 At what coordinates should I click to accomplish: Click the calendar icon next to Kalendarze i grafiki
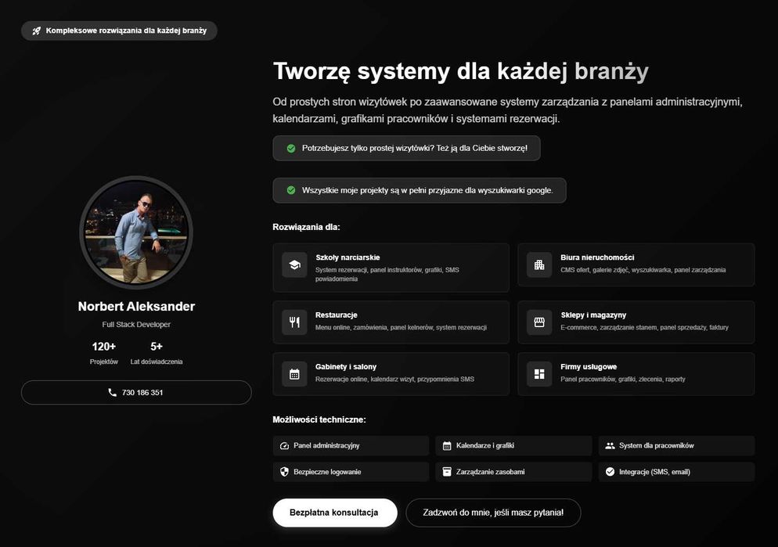point(447,446)
